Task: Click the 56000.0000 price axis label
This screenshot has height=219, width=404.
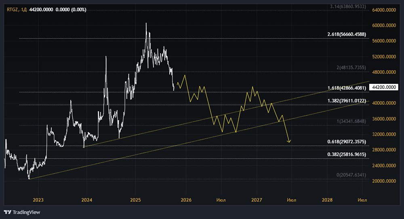Action: (384, 41)
